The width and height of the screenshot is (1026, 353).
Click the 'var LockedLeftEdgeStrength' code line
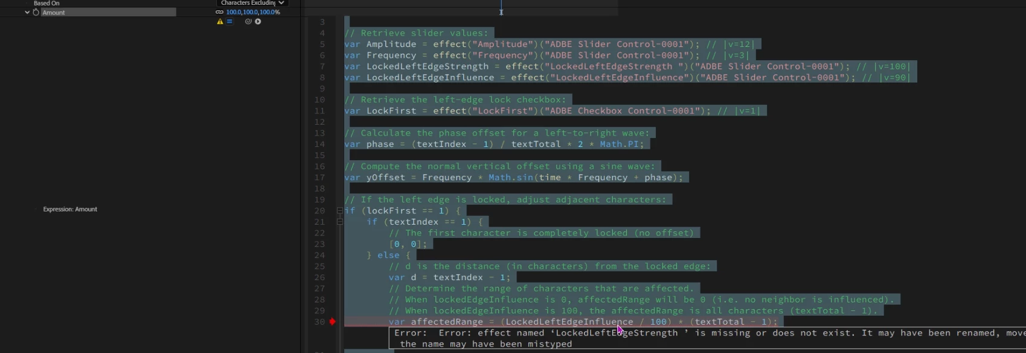tap(627, 66)
